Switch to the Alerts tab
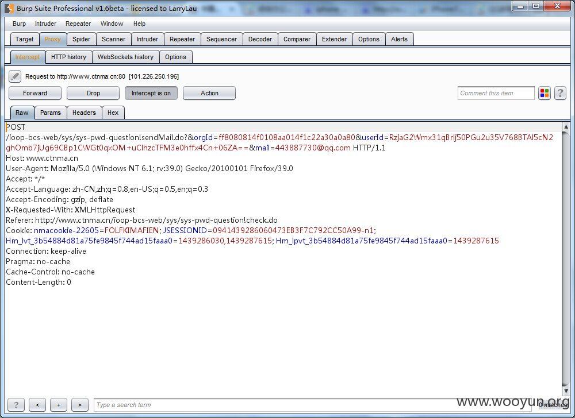Viewport: 575px width, 418px height. tap(400, 39)
